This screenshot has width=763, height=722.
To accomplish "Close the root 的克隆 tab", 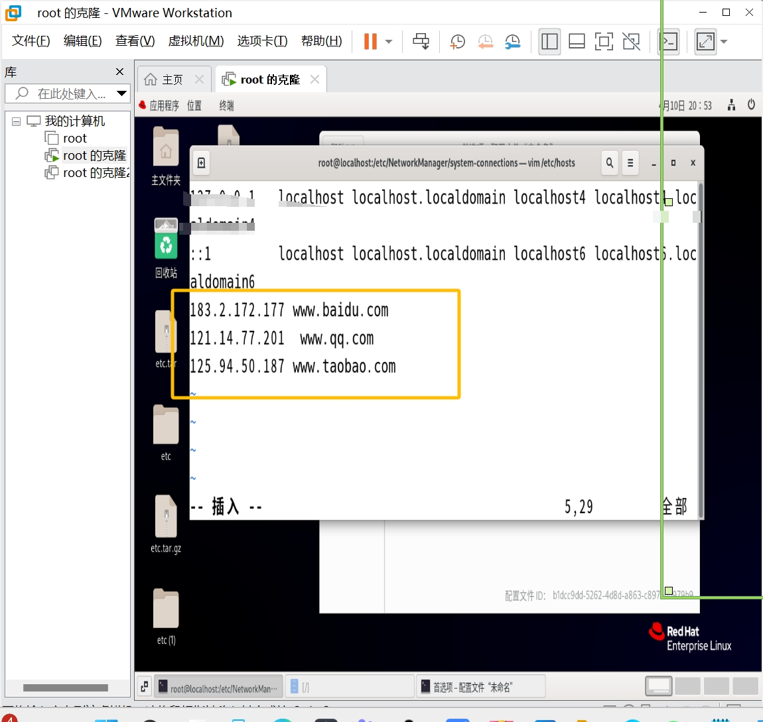I will pos(315,80).
